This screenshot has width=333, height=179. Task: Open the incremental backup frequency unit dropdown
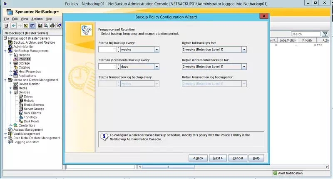click(157, 67)
